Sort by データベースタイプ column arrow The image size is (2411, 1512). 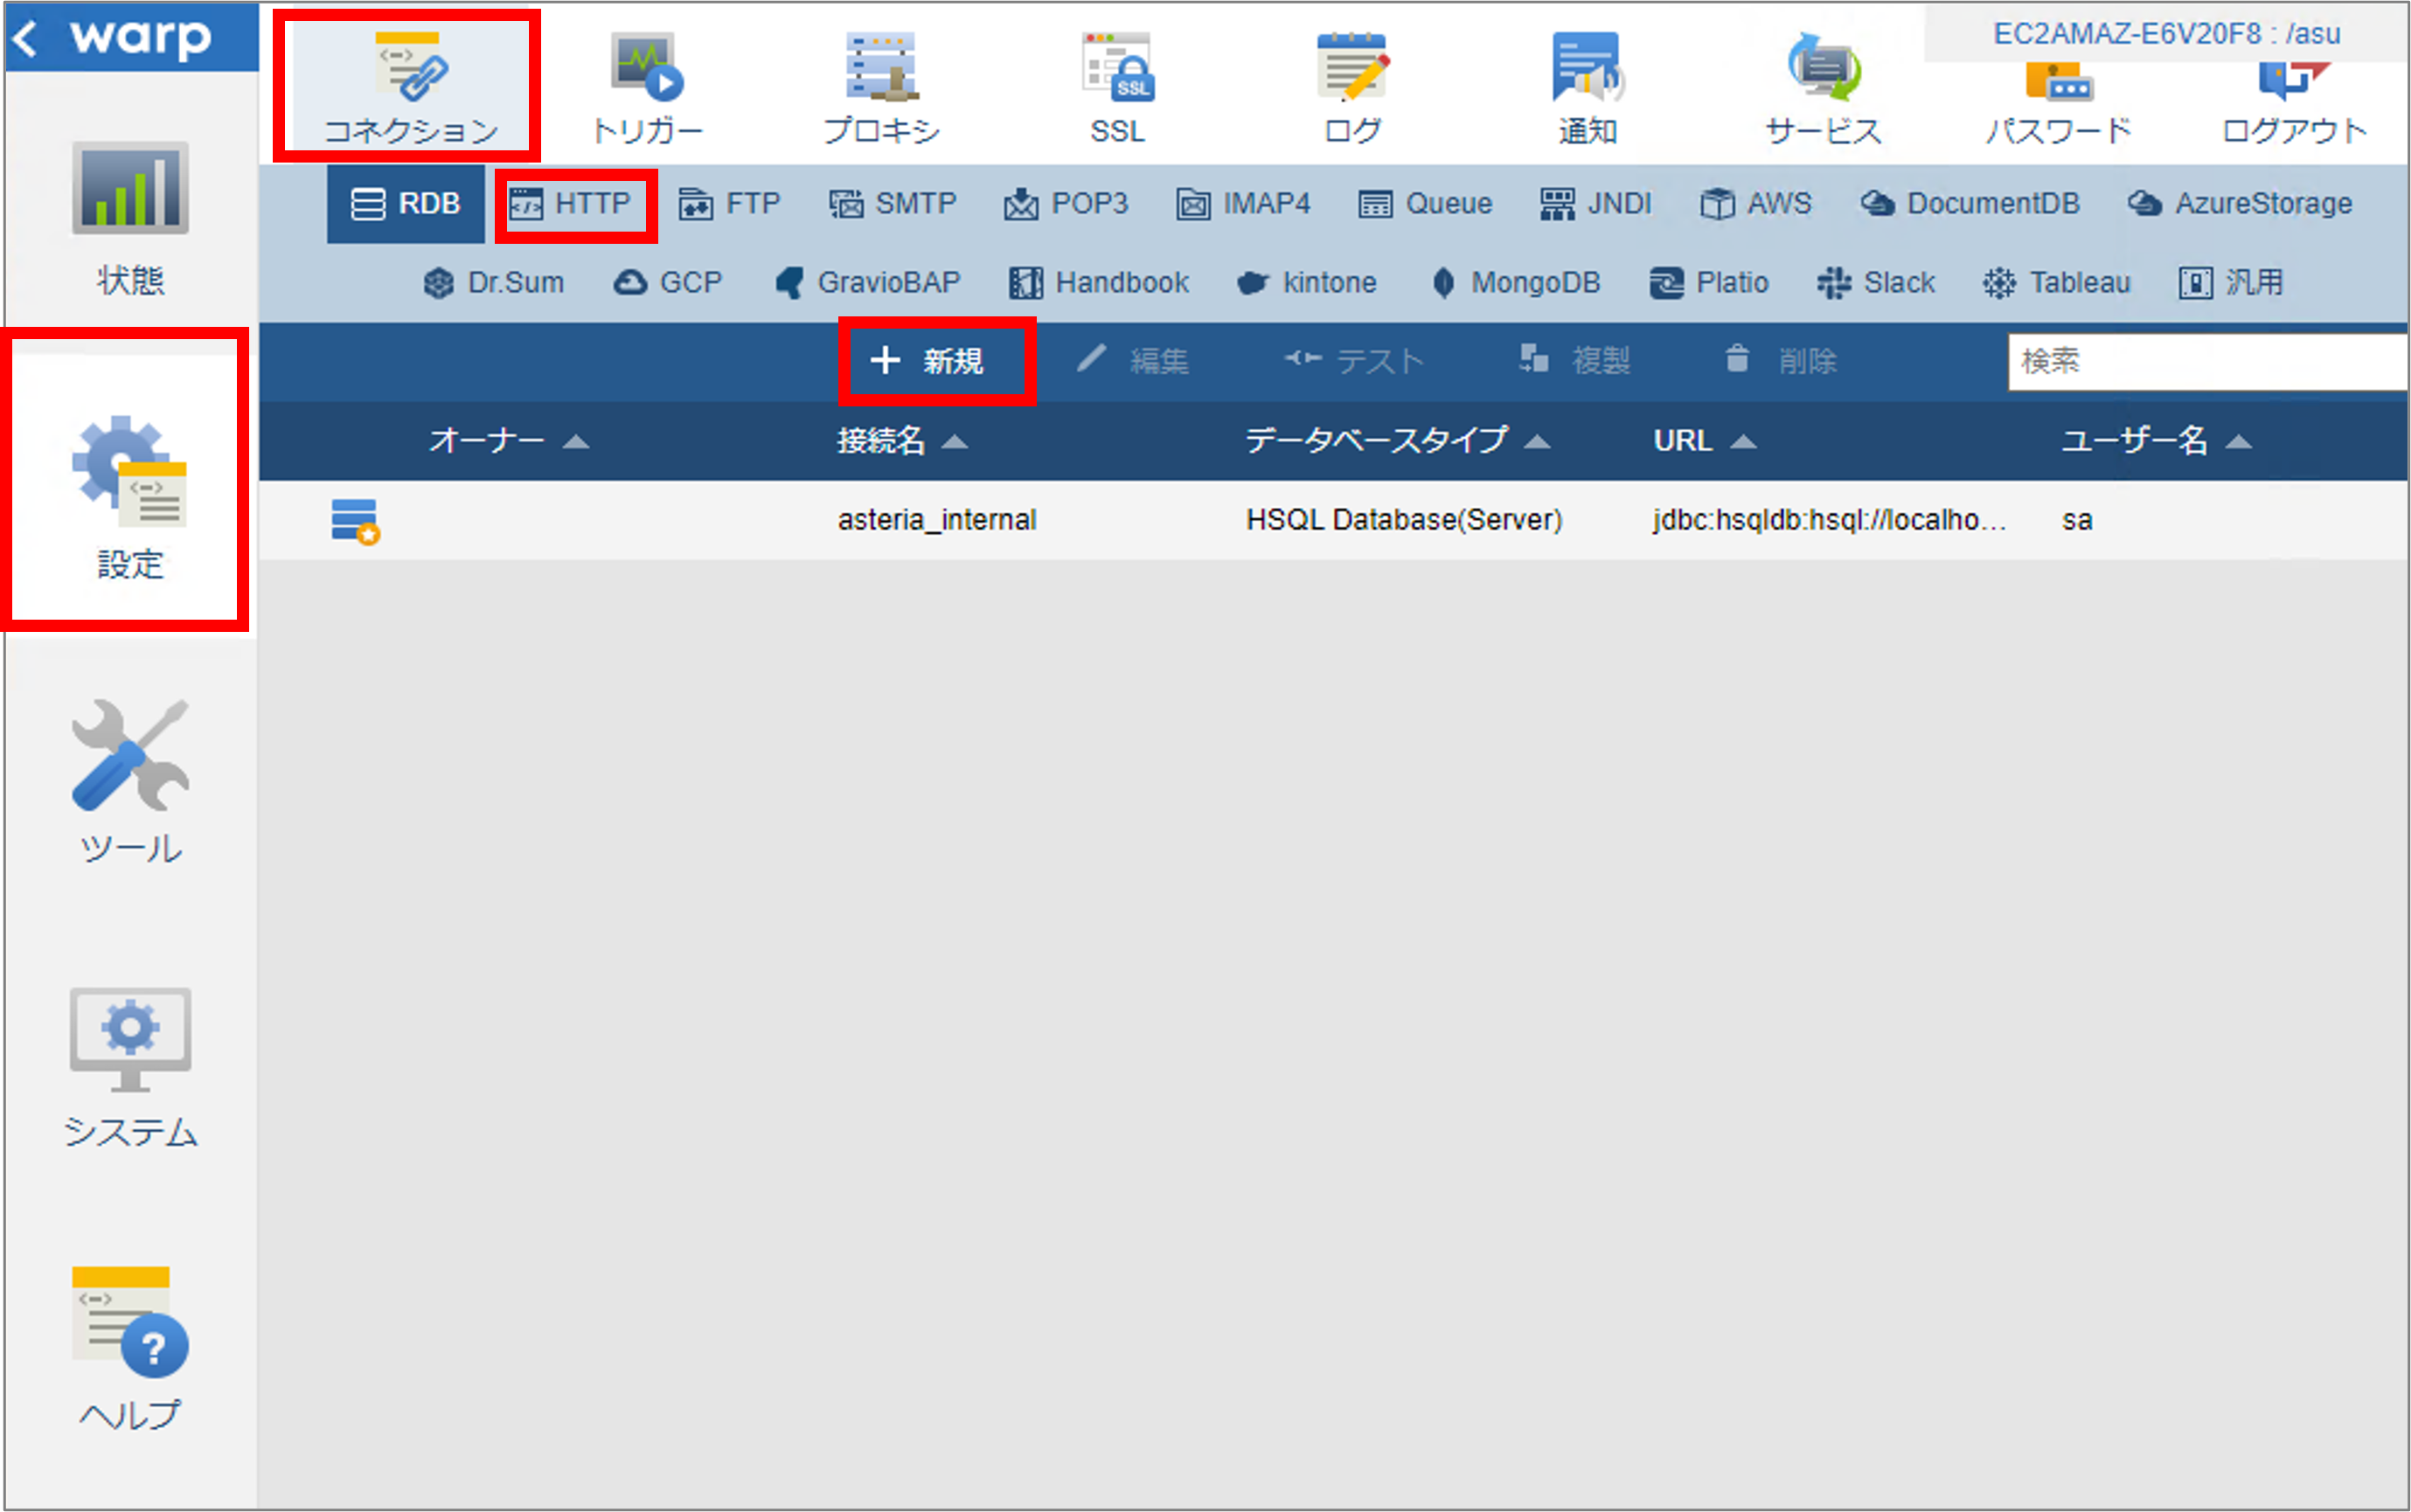pyautogui.click(x=1536, y=441)
